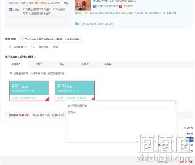Click the order remark message input field

pyautogui.click(x=132, y=24)
